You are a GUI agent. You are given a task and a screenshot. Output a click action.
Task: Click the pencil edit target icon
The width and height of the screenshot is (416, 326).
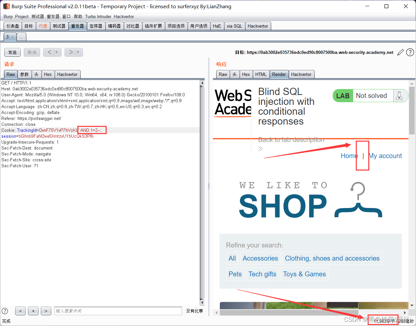pyautogui.click(x=401, y=52)
